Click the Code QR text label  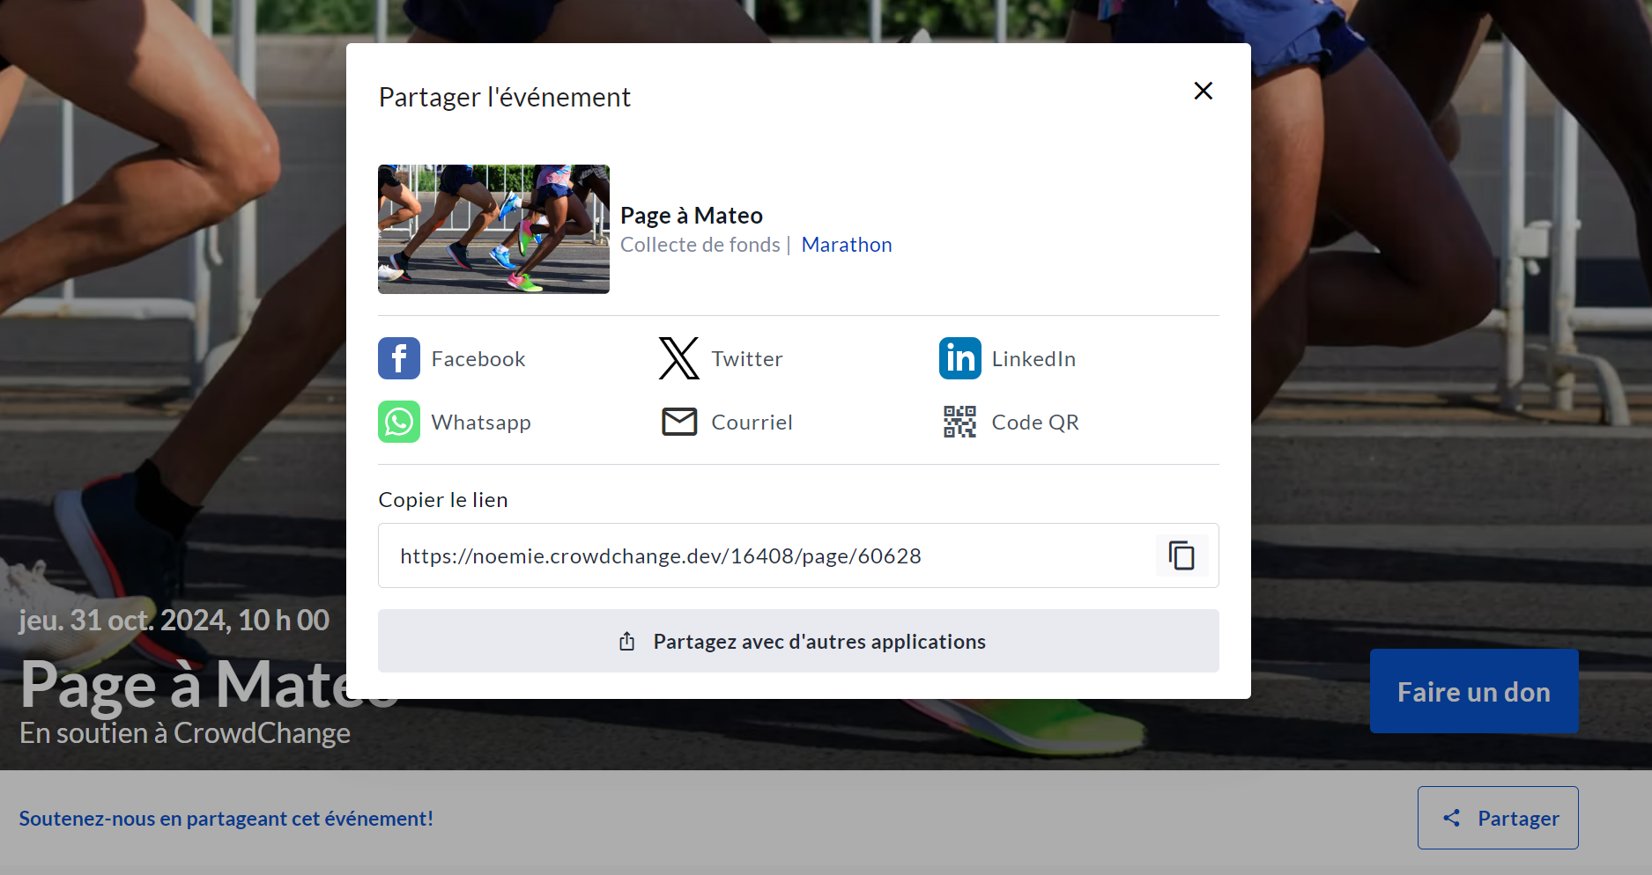[x=1034, y=423]
